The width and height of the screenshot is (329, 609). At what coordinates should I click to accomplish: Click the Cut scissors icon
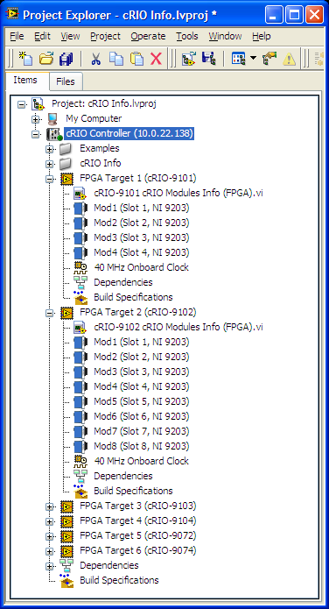tap(96, 59)
